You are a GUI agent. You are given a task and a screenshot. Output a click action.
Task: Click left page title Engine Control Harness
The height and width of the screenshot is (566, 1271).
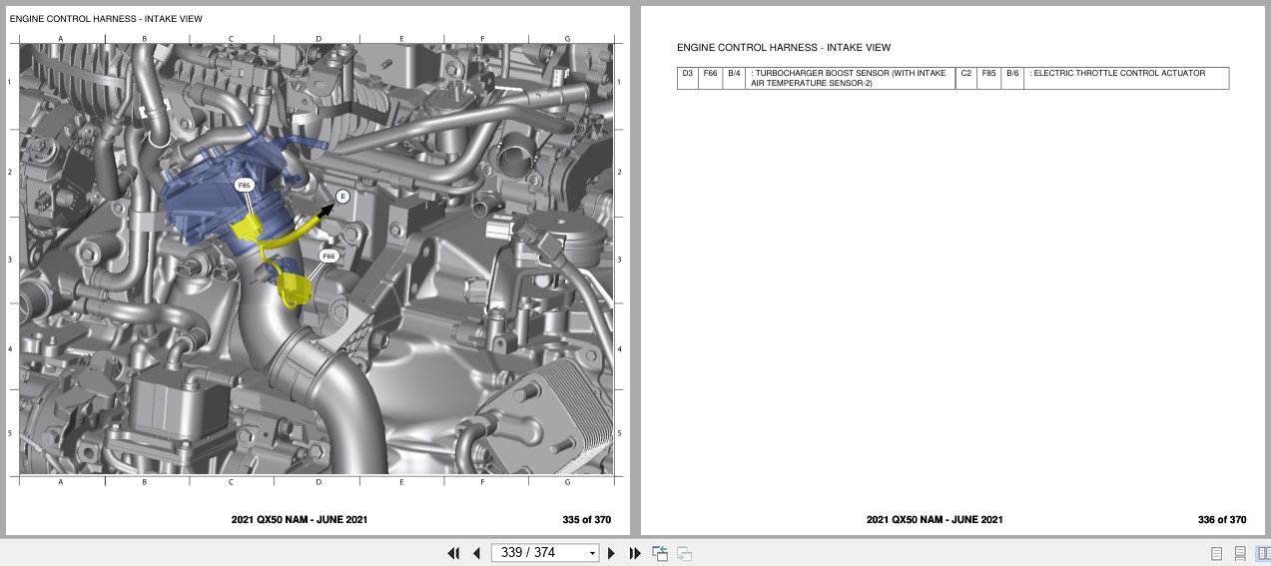pos(108,19)
